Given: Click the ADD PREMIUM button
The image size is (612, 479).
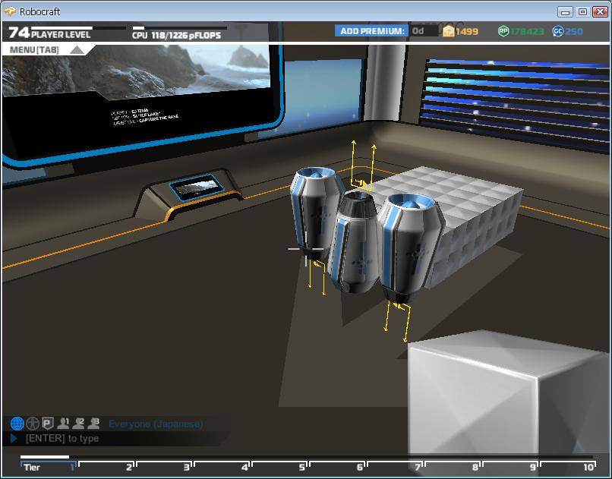Looking at the screenshot, I should point(371,31).
